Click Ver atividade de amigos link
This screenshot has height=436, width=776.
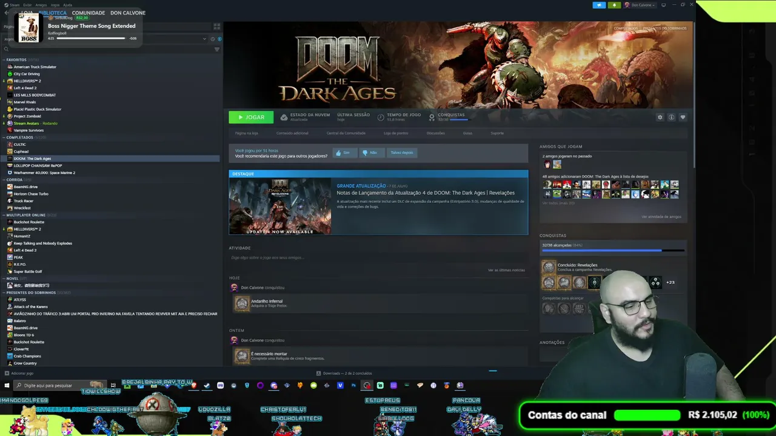pyautogui.click(x=661, y=217)
